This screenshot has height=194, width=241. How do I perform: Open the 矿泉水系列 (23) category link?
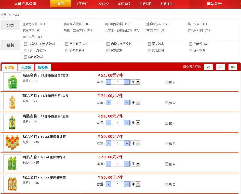coord(199,30)
